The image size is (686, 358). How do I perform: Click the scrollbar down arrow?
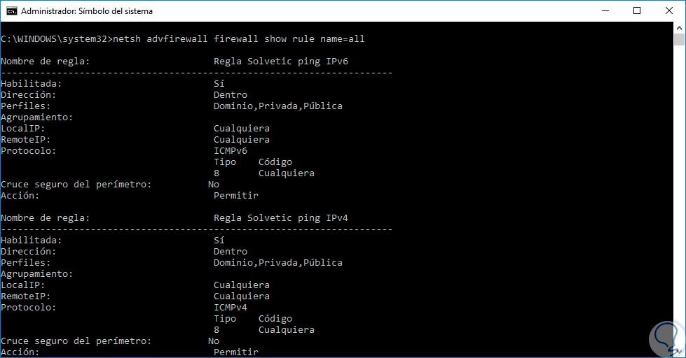click(679, 352)
